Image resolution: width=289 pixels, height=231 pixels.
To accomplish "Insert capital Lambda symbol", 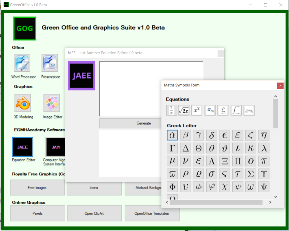I will pyautogui.click(x=211, y=161).
